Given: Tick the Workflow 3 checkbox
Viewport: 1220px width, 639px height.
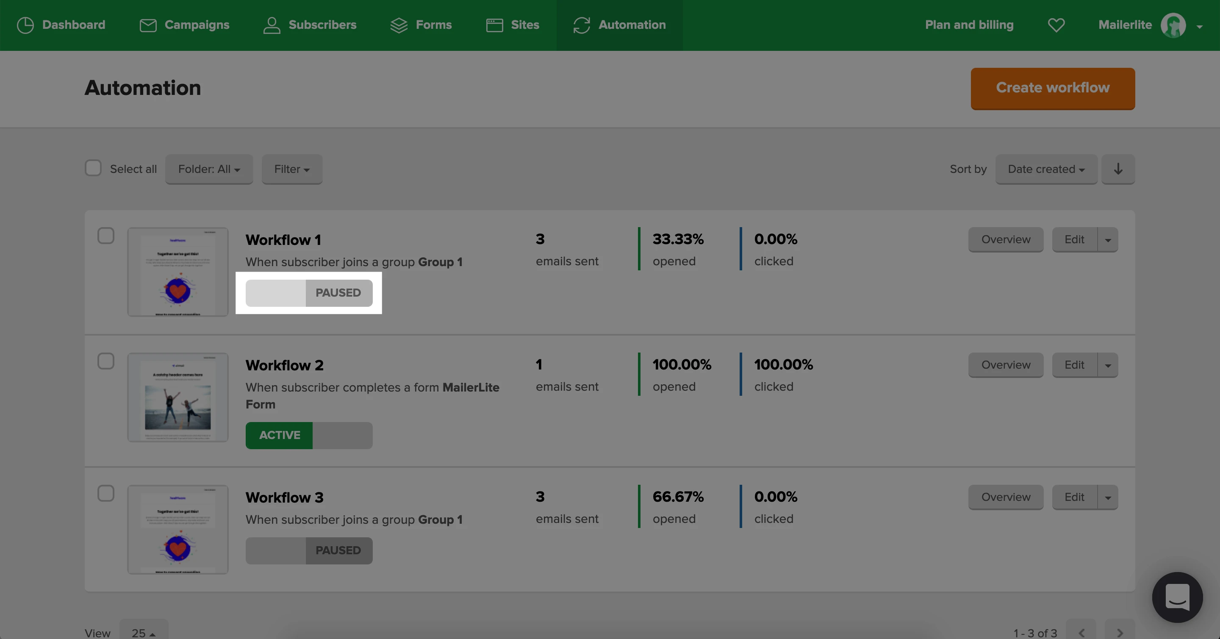Looking at the screenshot, I should [105, 493].
